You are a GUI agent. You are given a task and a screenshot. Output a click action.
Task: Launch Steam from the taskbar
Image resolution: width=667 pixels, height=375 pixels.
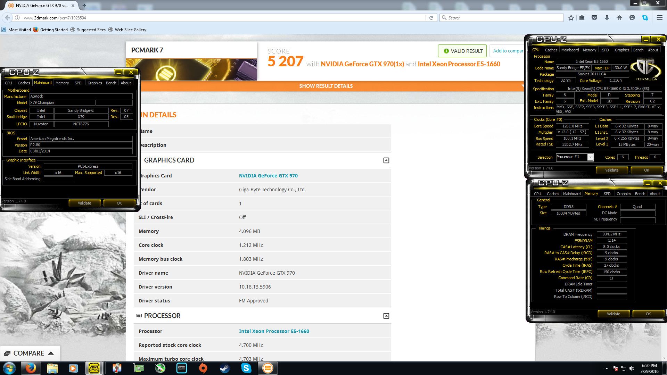pos(225,368)
